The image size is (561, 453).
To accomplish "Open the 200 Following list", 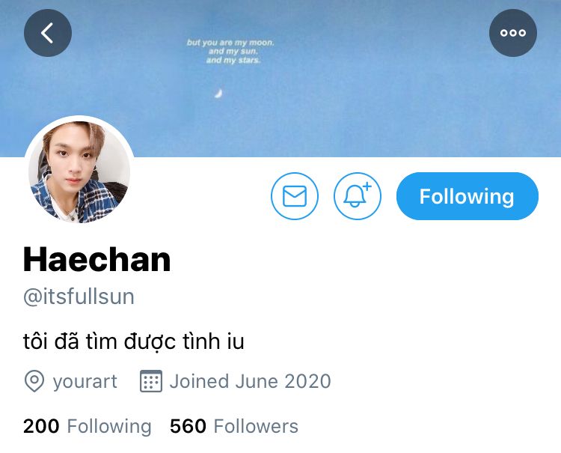I will [x=88, y=426].
